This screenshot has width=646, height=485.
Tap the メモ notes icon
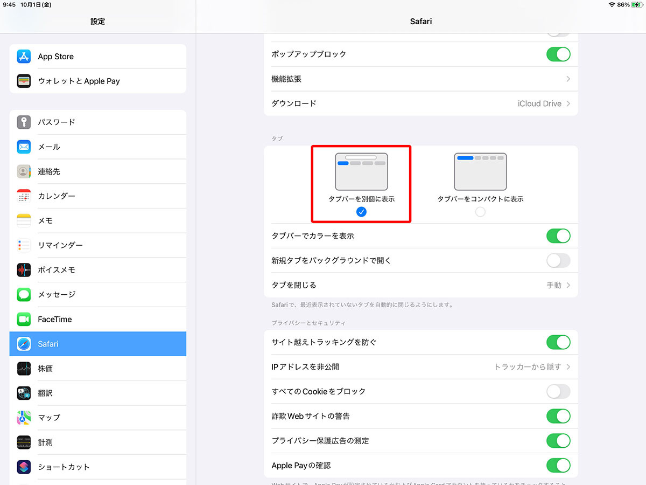[24, 220]
